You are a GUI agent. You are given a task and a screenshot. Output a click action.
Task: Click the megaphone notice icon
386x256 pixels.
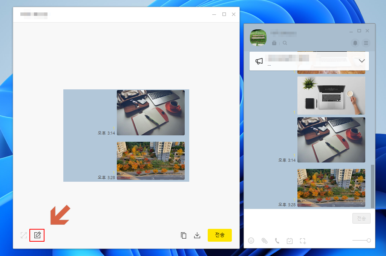point(259,61)
